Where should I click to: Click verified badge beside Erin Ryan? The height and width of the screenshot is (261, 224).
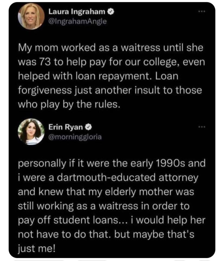click(x=88, y=126)
